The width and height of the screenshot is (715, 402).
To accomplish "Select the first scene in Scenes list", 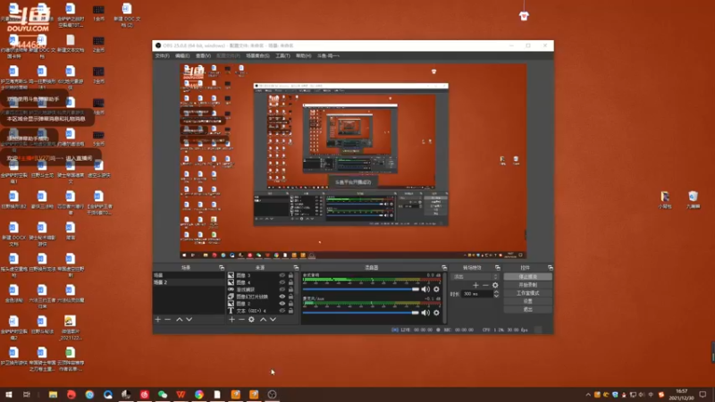I will coord(189,275).
